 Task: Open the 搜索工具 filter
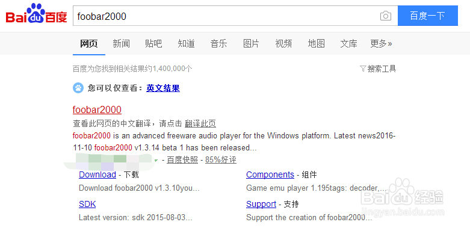pos(378,69)
